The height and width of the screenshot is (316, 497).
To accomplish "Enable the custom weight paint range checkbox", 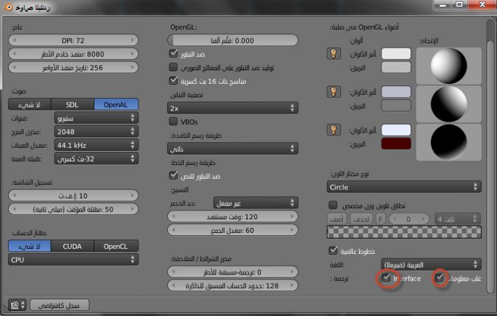I will click(333, 205).
